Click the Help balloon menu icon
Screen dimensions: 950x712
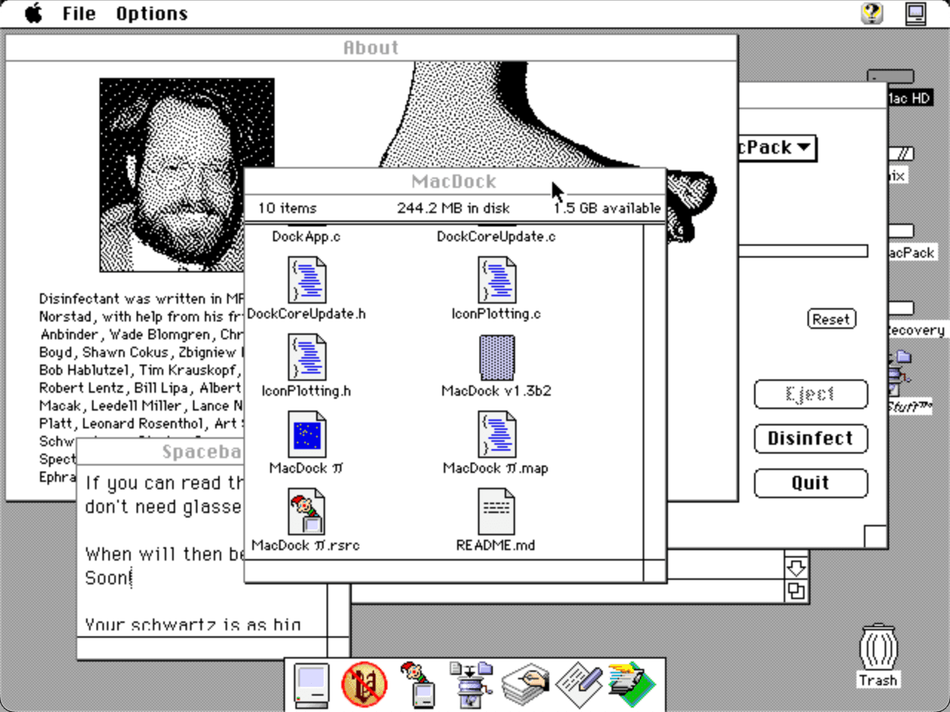pyautogui.click(x=872, y=13)
